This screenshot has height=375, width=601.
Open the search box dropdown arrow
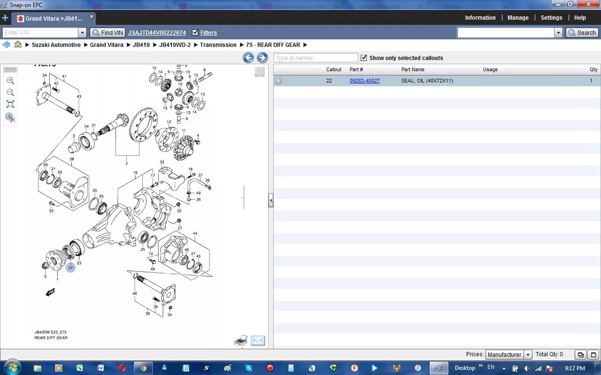pyautogui.click(x=558, y=33)
